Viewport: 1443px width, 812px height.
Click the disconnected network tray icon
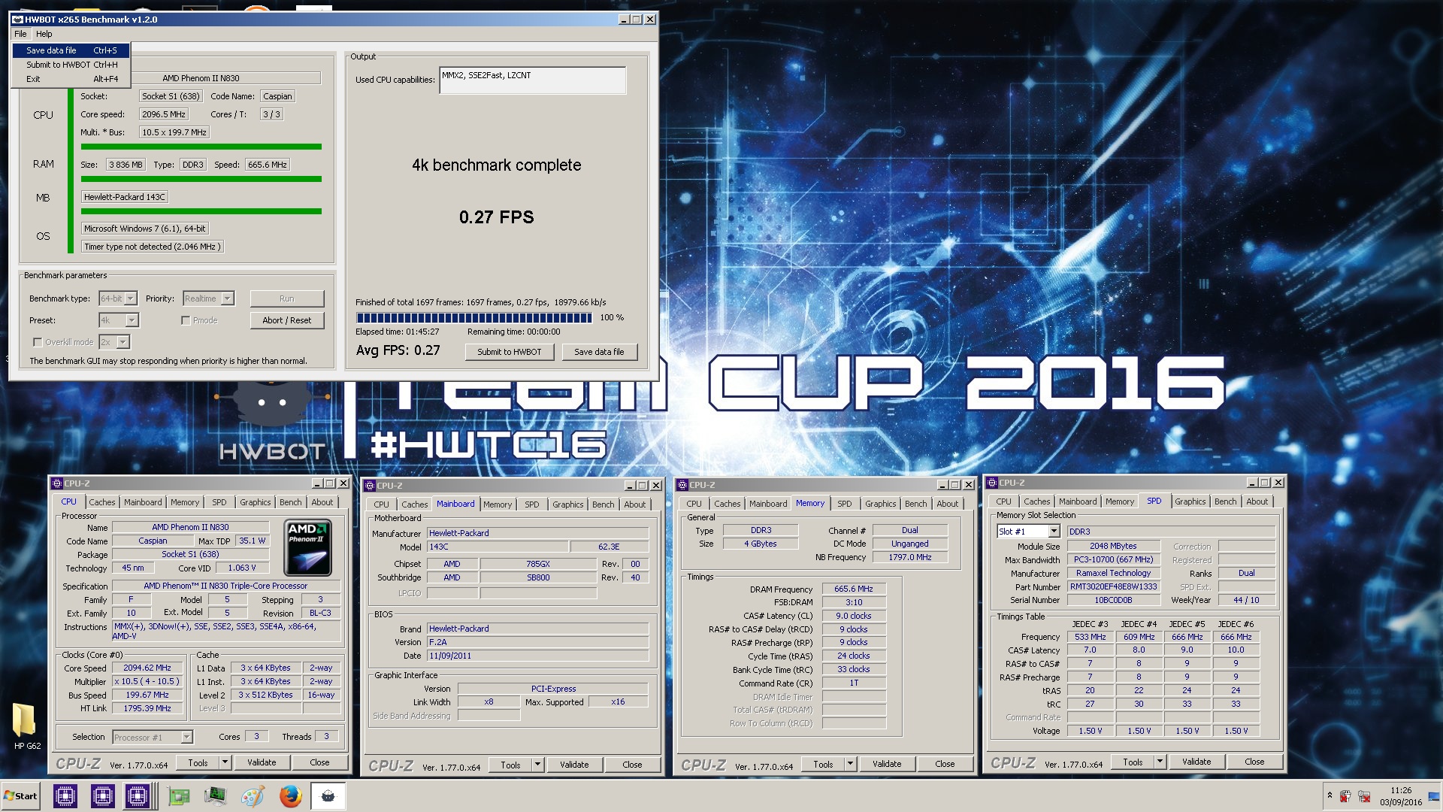pos(1364,796)
